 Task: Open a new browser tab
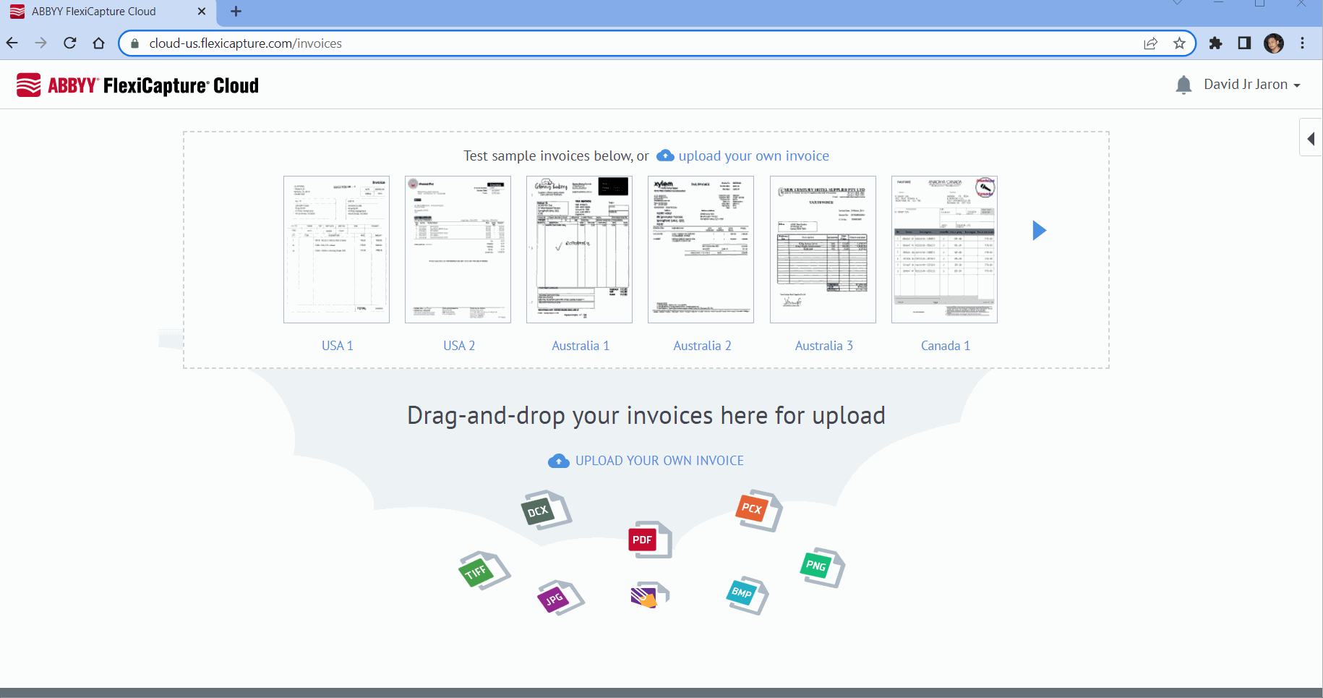coord(236,12)
